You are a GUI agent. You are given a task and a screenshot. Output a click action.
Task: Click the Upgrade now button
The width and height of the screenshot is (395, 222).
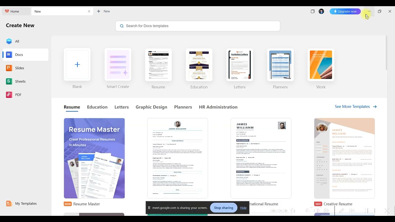(x=345, y=11)
